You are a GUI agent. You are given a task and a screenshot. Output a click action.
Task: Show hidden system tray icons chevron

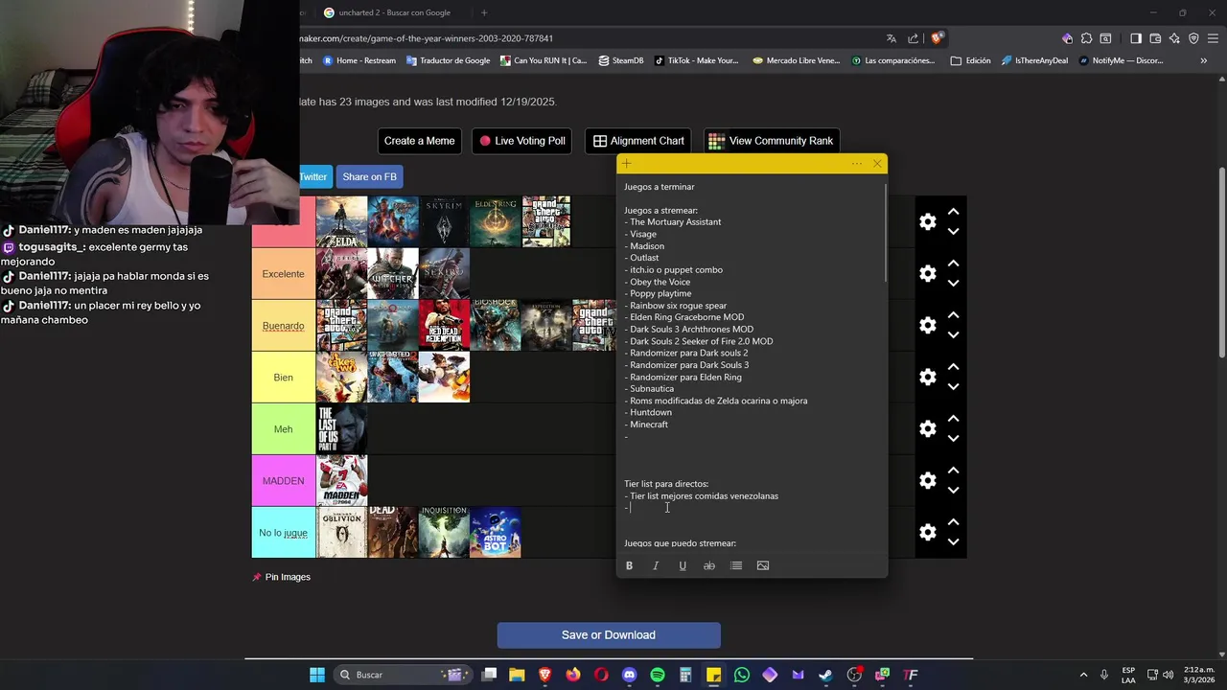(x=1084, y=675)
